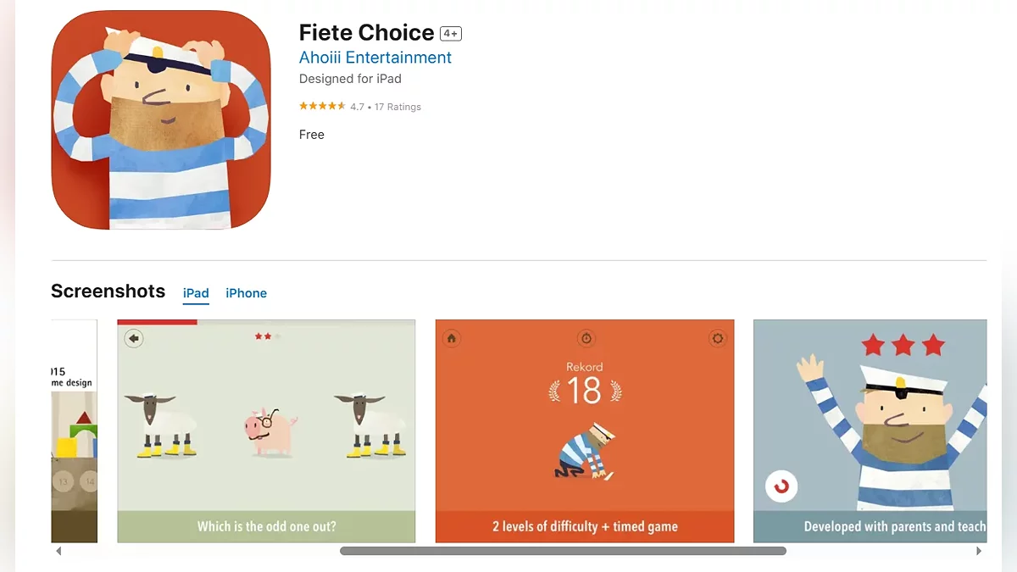Click the stopwatch icon in orange screenshot
This screenshot has width=1017, height=572.
[x=586, y=339]
